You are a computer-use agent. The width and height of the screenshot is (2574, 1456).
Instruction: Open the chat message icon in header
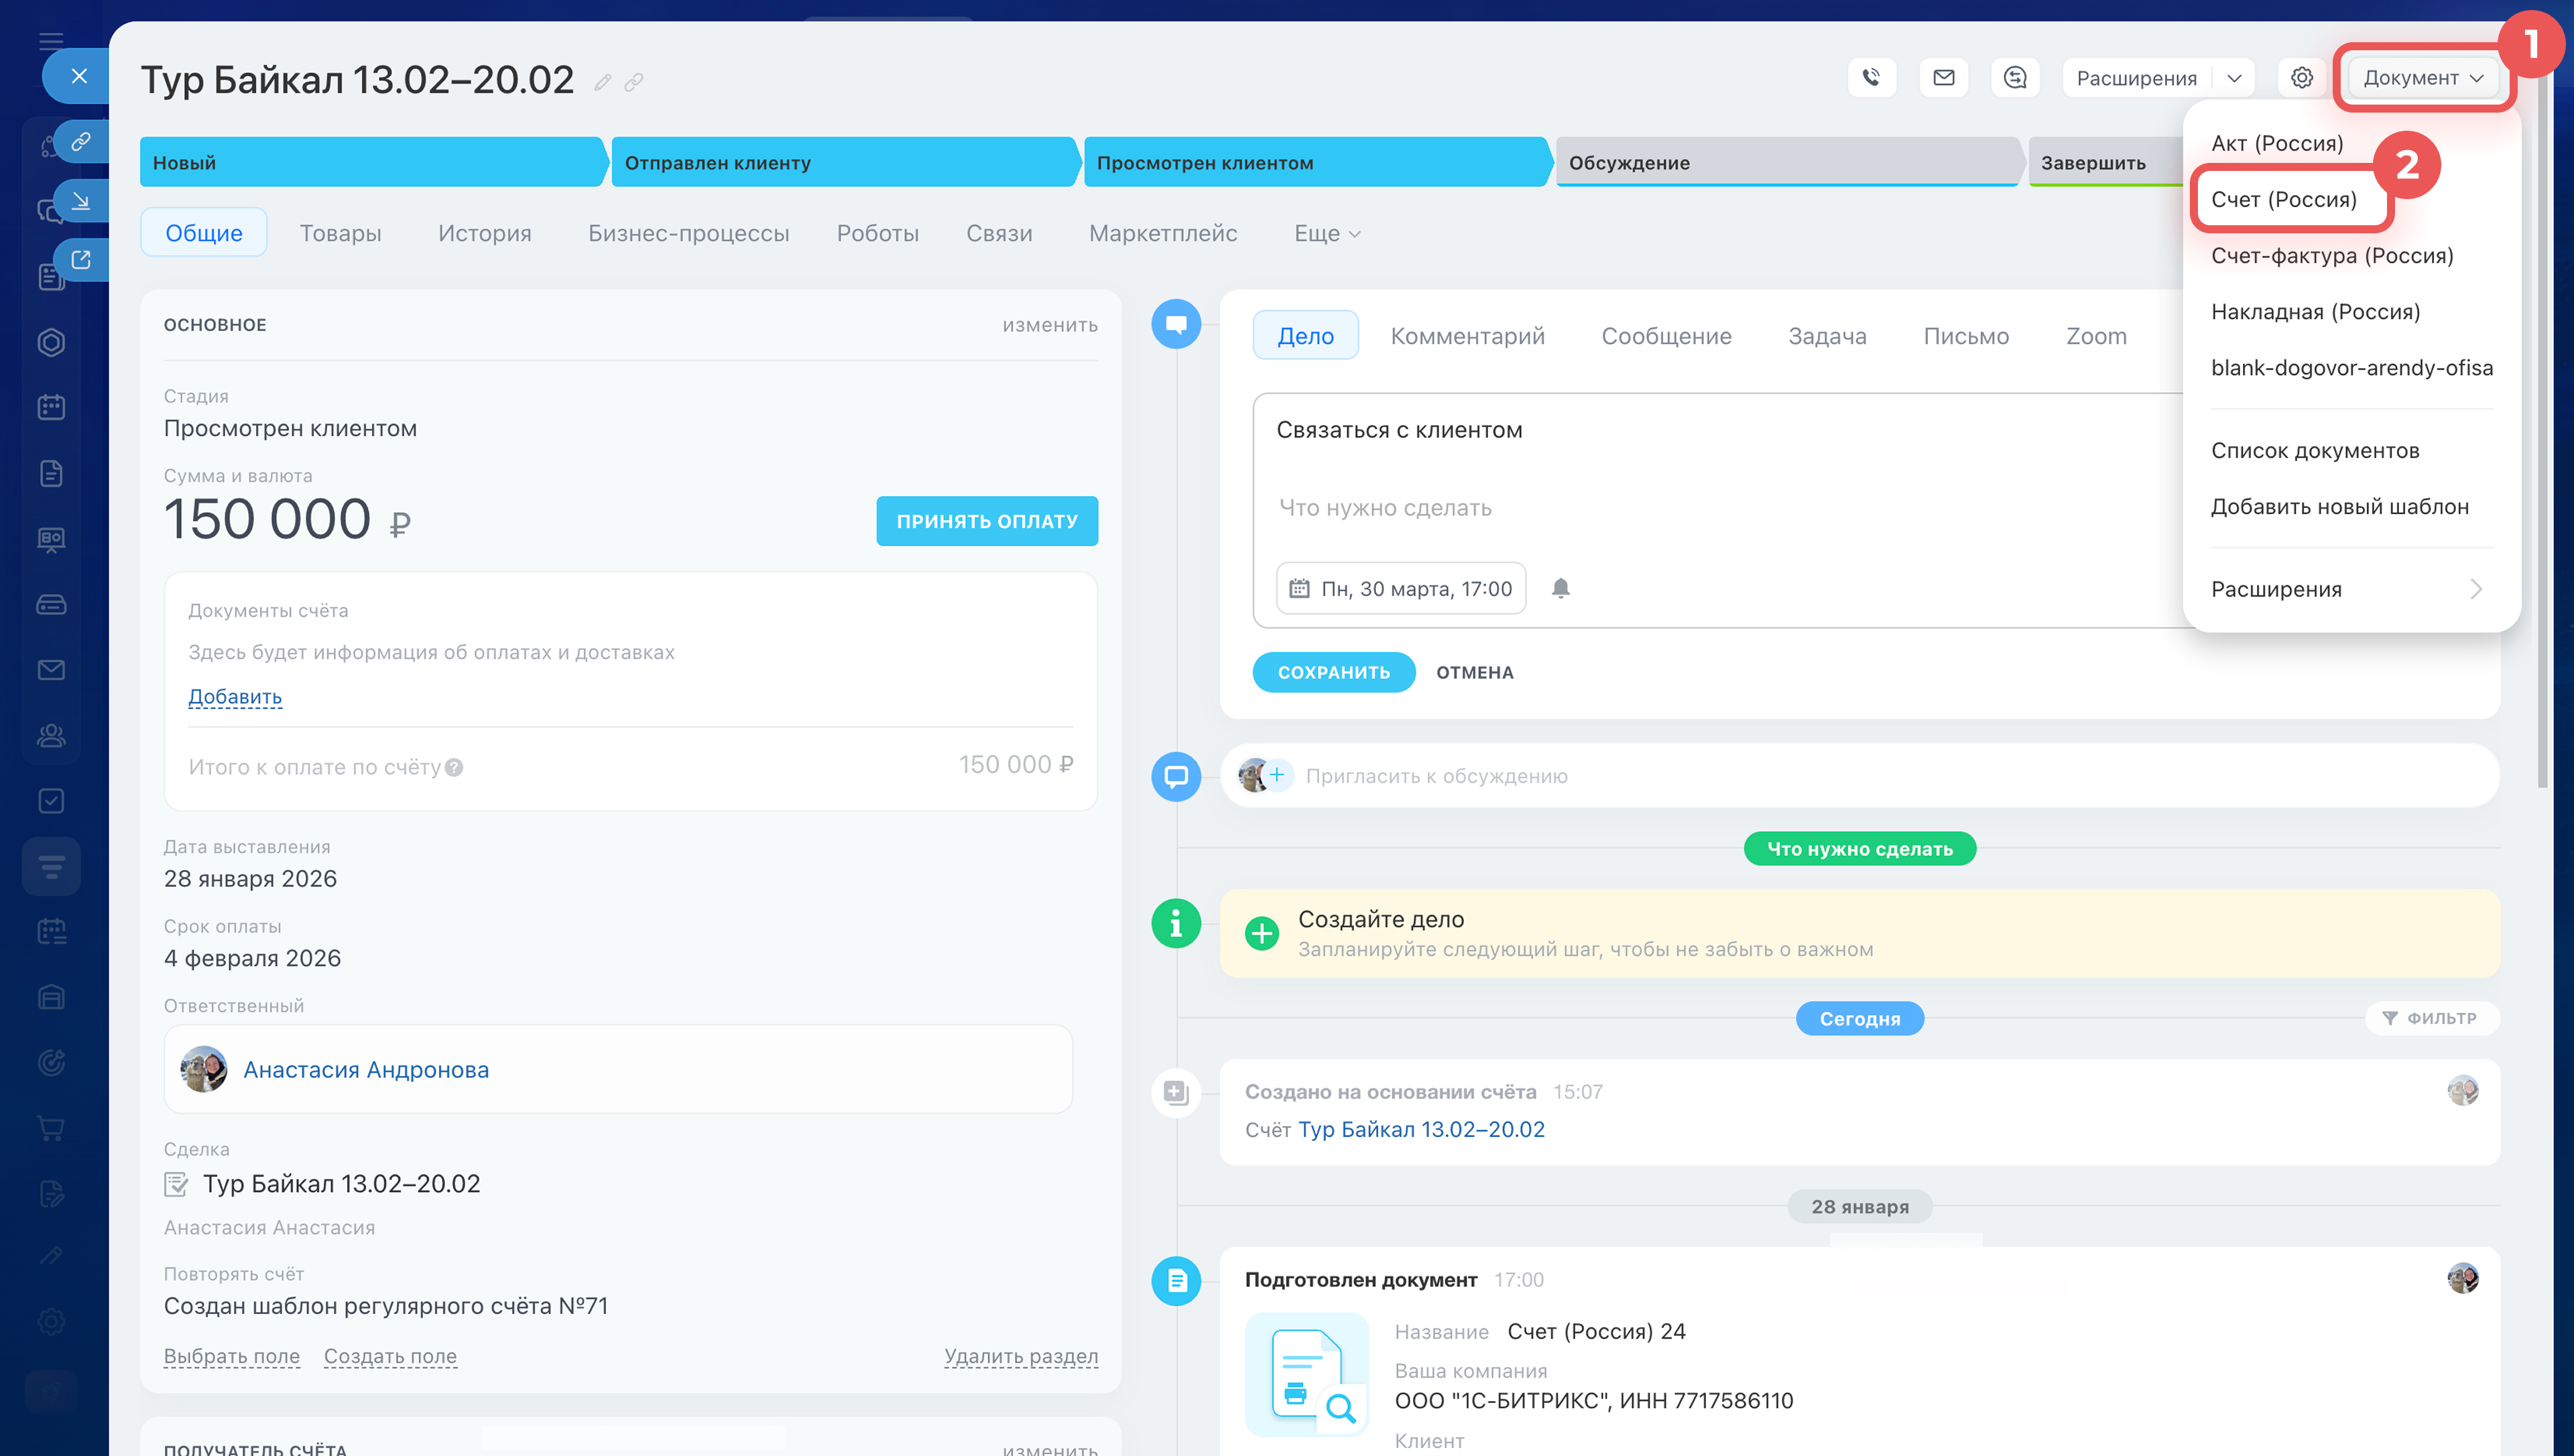tap(2015, 77)
